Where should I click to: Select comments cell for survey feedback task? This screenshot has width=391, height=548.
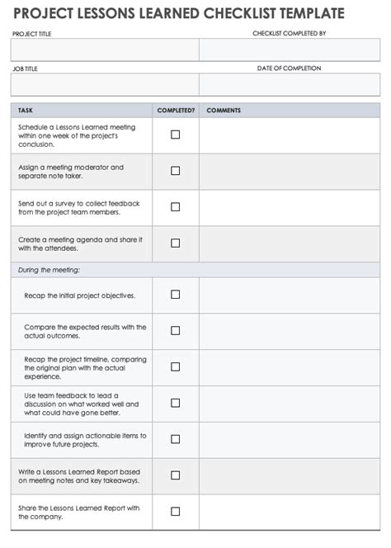[290, 208]
